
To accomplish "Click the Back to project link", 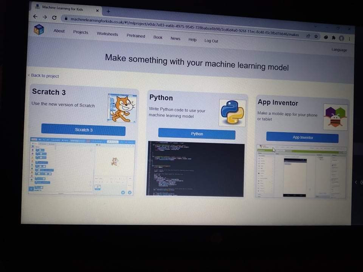I will (43, 76).
